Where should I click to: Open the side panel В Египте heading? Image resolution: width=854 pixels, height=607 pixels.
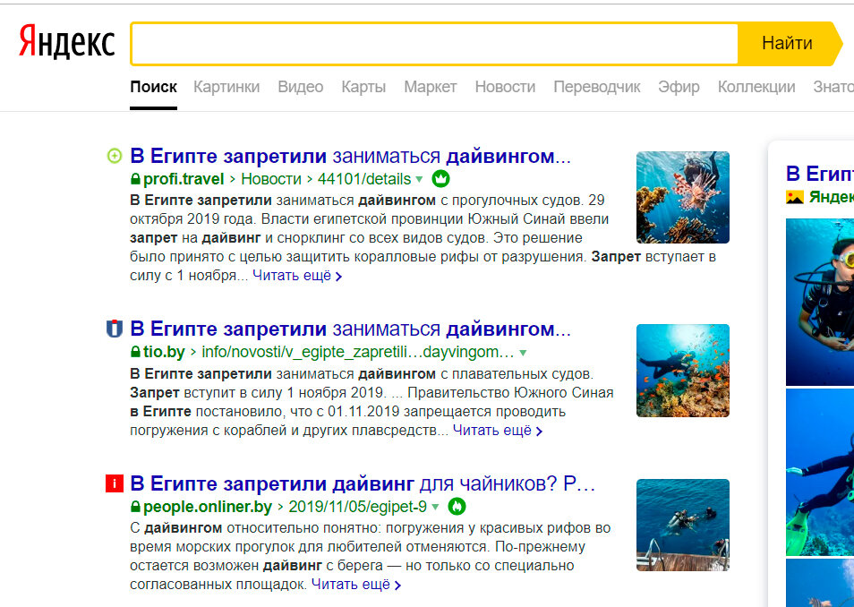point(820,174)
